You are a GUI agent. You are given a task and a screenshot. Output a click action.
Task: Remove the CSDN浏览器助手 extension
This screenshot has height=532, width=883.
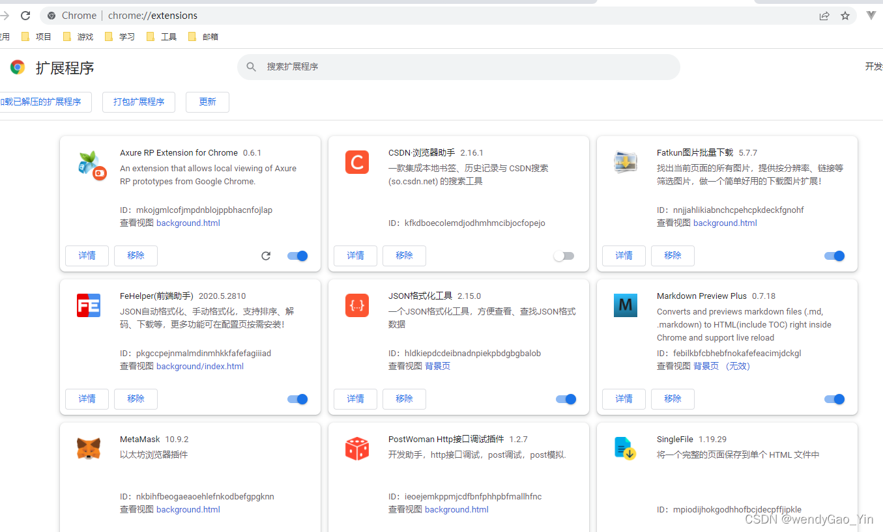404,255
